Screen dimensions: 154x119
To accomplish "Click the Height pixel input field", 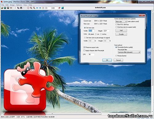I will pyautogui.click(x=106, y=31).
